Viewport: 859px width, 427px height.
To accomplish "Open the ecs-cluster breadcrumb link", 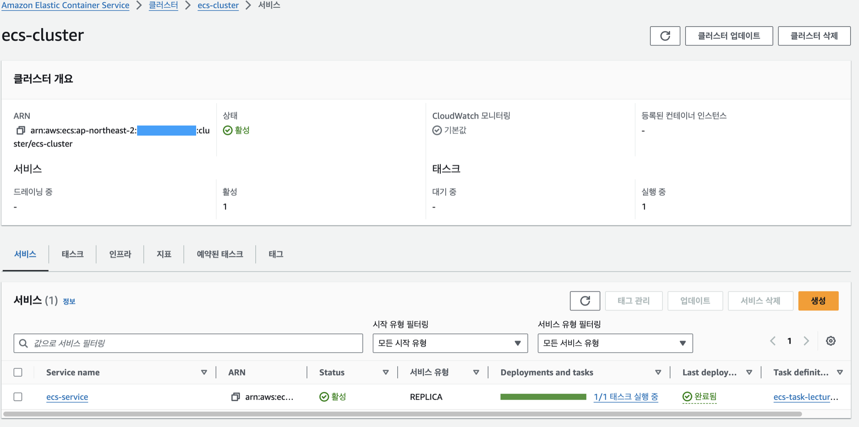I will 218,5.
